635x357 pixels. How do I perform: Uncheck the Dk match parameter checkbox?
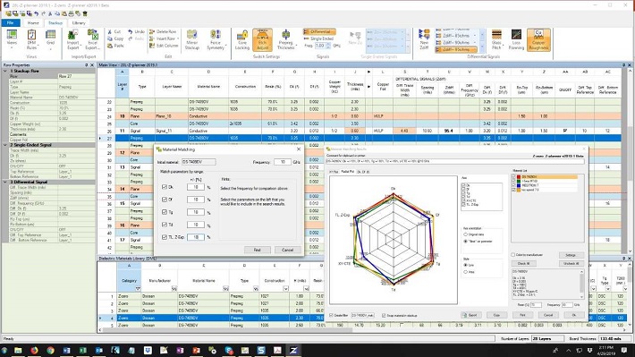[165, 187]
